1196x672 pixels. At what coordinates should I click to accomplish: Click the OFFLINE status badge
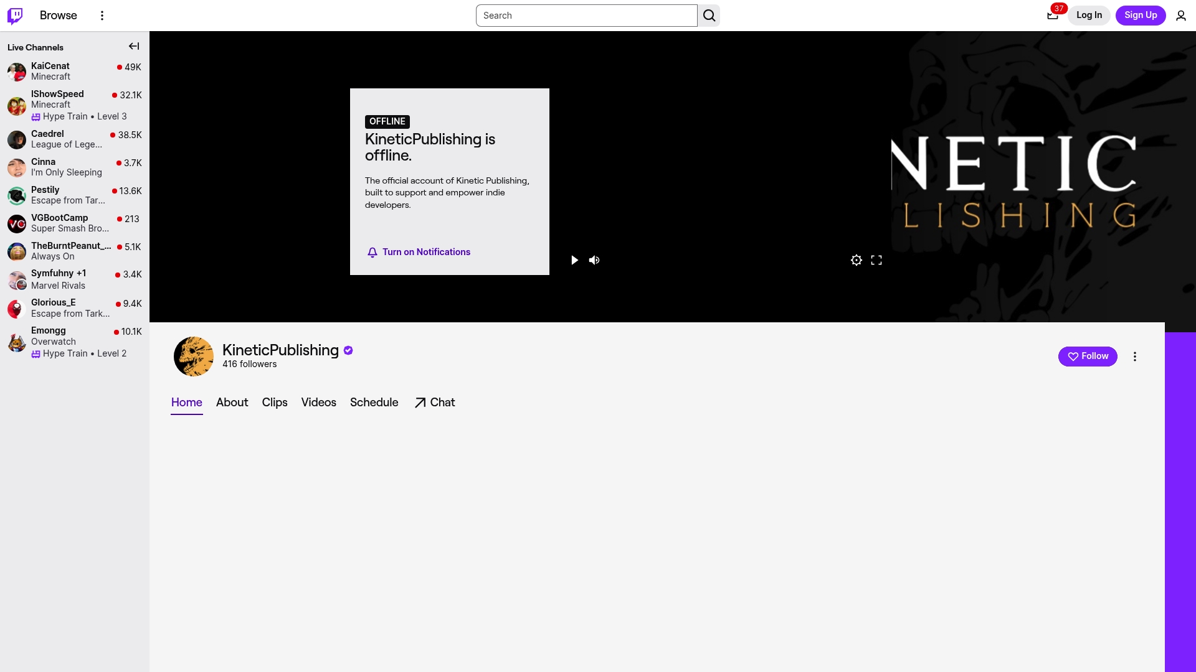point(387,122)
